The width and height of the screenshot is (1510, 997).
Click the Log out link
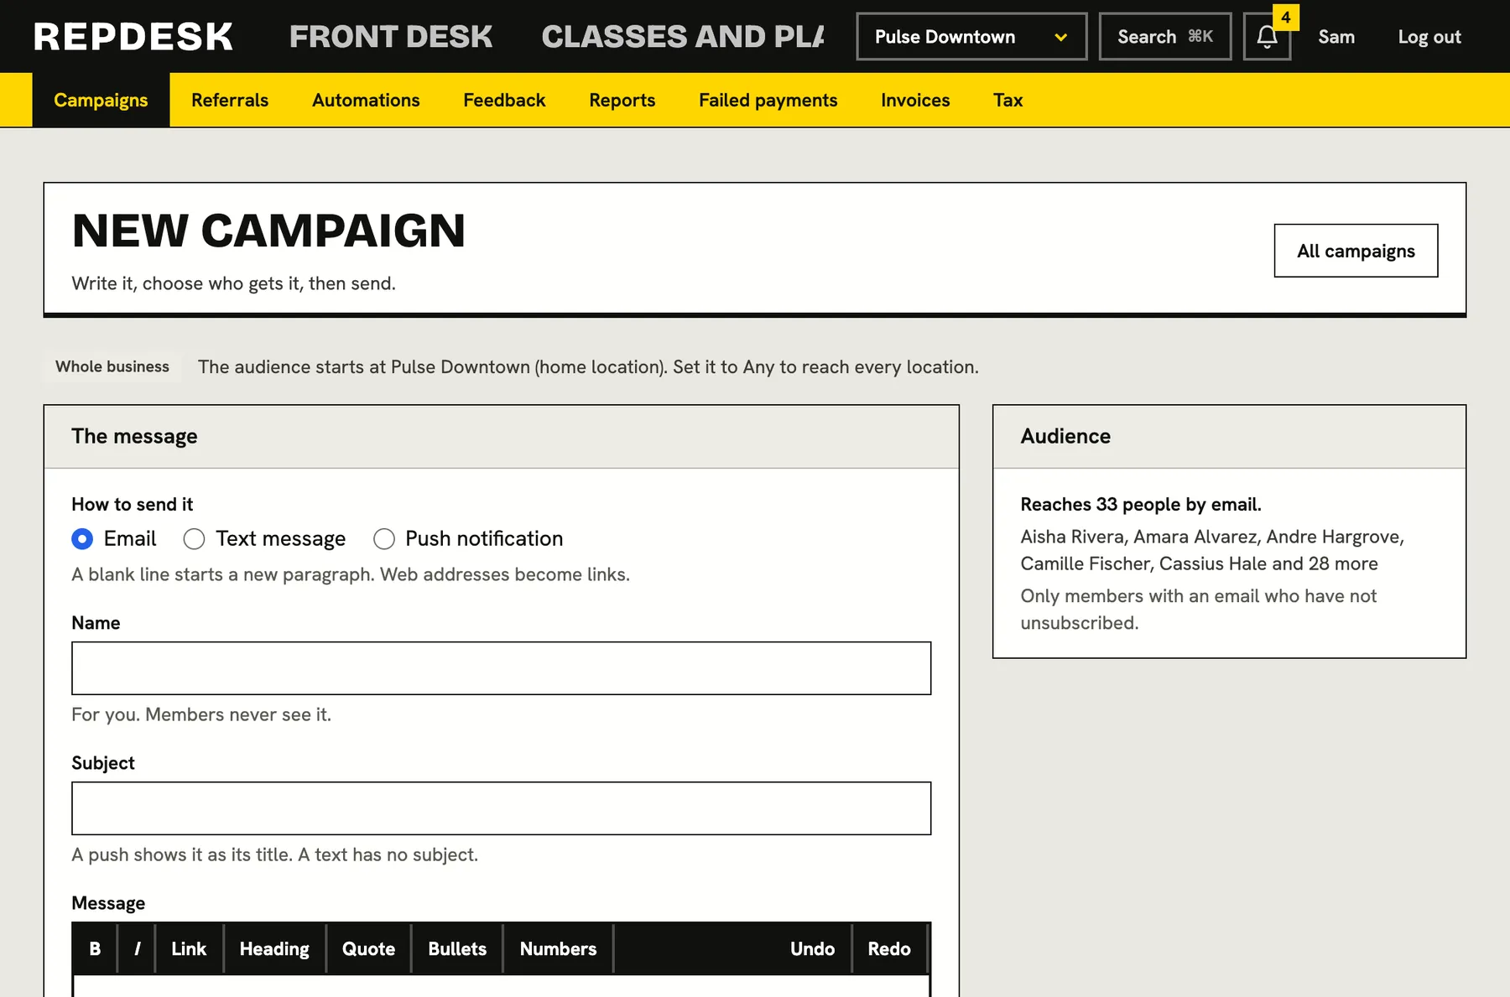[1429, 37]
